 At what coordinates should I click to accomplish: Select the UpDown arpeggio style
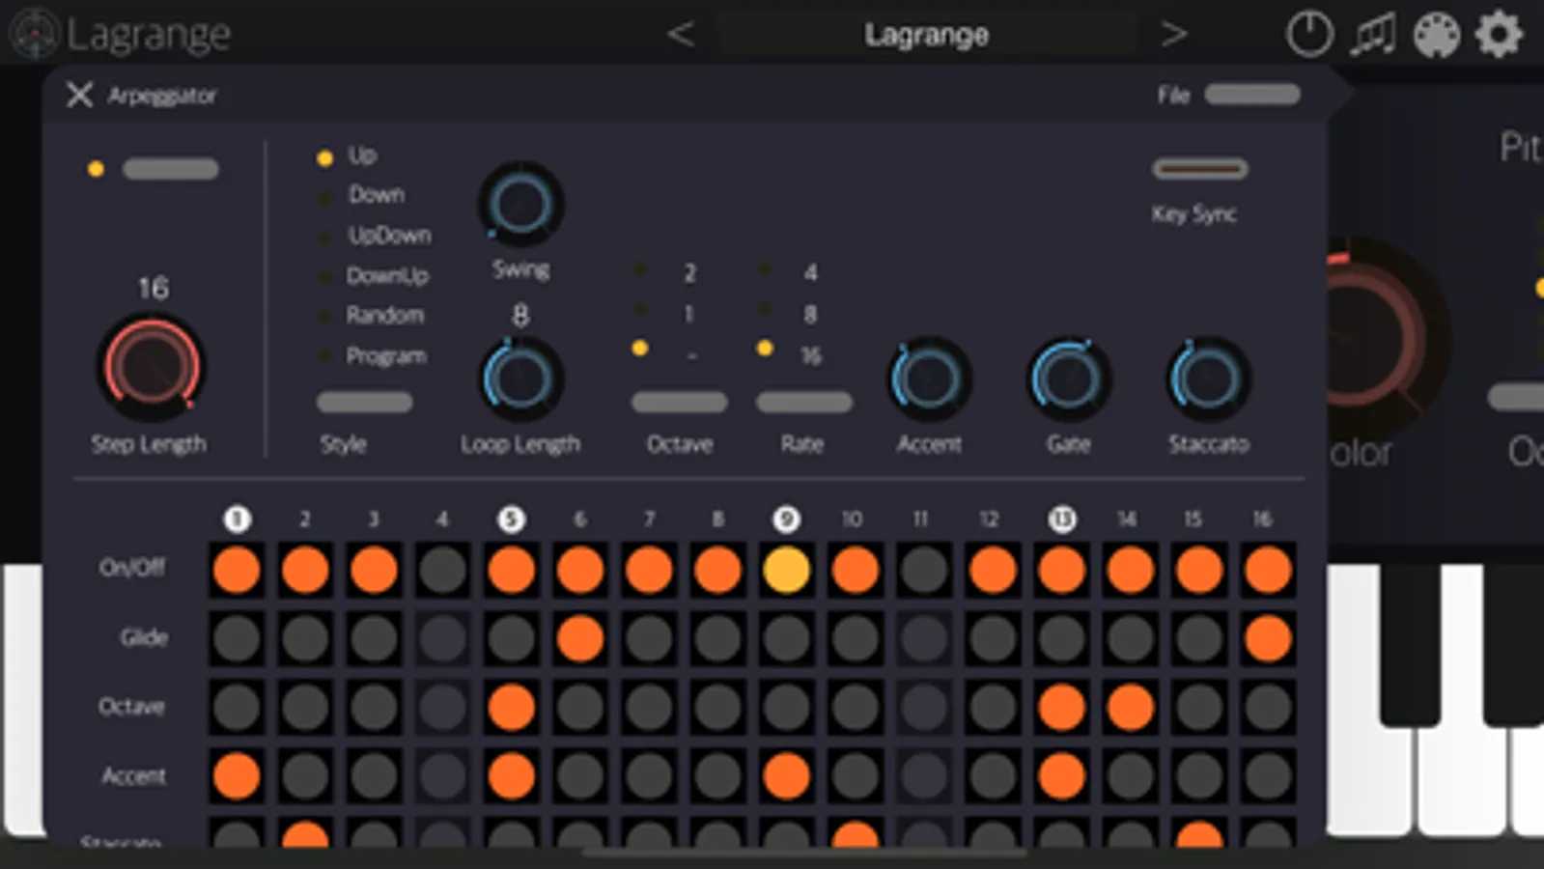point(389,235)
